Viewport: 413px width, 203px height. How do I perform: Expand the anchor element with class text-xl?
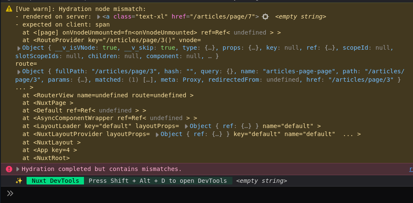(x=98, y=17)
